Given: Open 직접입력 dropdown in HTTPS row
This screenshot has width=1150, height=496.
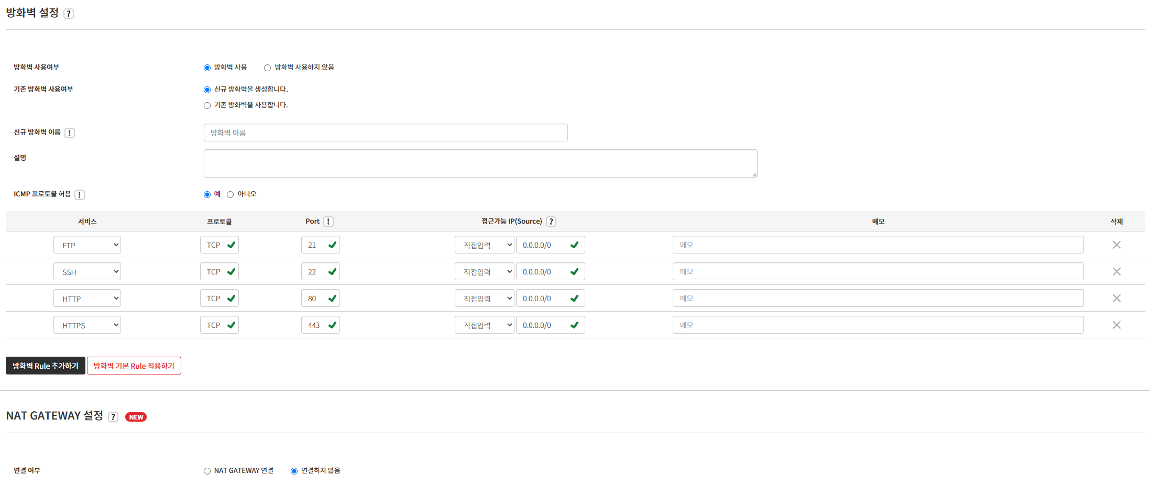Looking at the screenshot, I should pyautogui.click(x=485, y=325).
